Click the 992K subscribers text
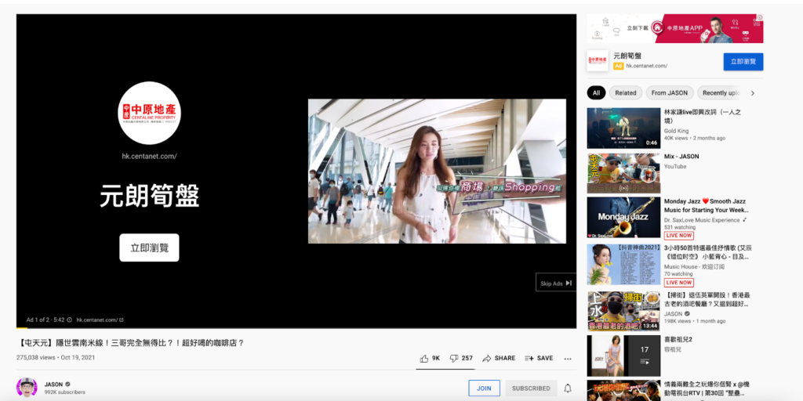Screen dimensions: 803x401 coord(65,392)
